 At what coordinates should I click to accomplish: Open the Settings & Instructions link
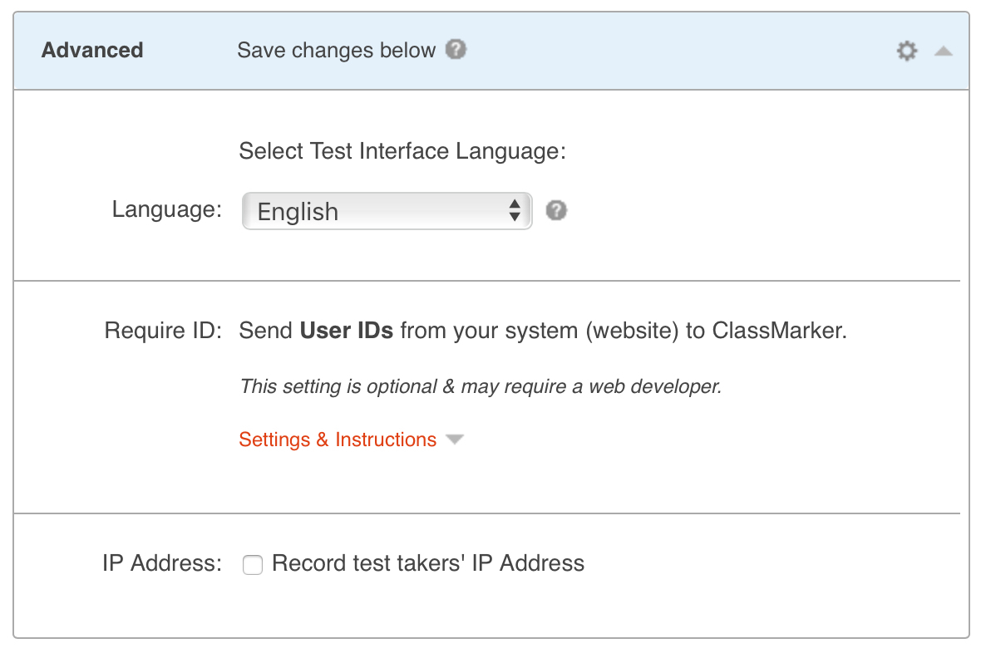pos(337,440)
